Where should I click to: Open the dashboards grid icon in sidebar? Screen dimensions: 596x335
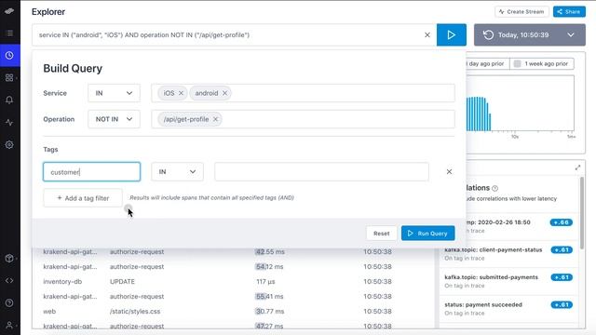(9, 78)
